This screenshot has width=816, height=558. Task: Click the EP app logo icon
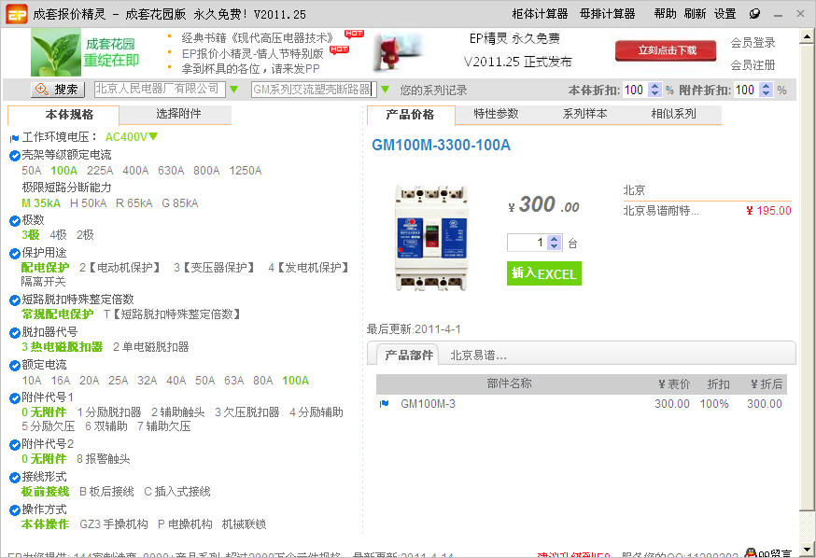tap(16, 14)
